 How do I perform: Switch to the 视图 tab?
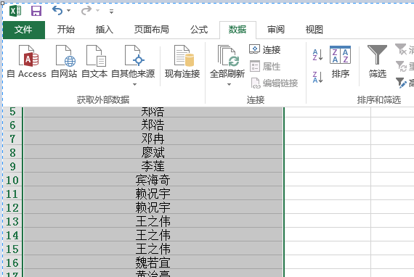[314, 30]
